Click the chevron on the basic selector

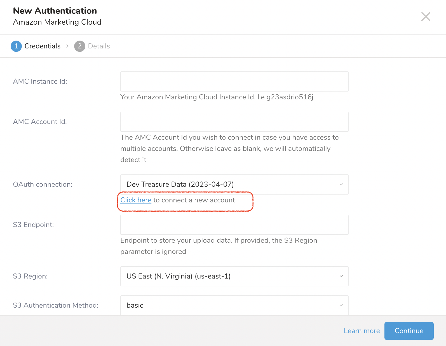[x=341, y=305]
